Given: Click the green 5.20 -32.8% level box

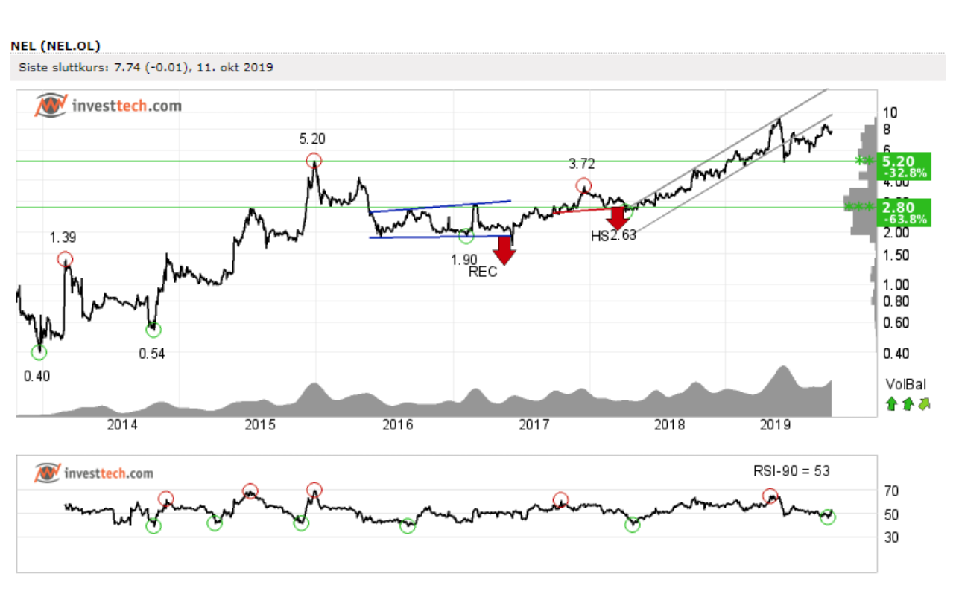Looking at the screenshot, I should click(902, 167).
